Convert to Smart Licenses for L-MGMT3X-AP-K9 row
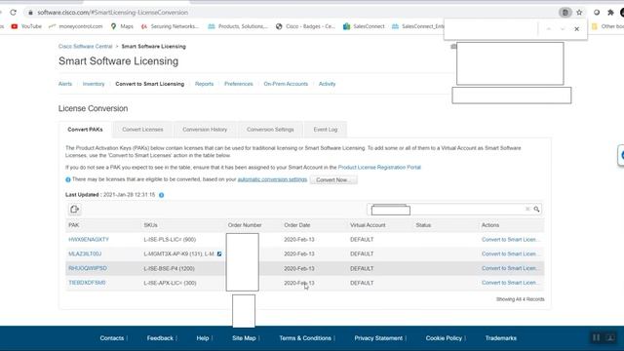 [x=511, y=253]
